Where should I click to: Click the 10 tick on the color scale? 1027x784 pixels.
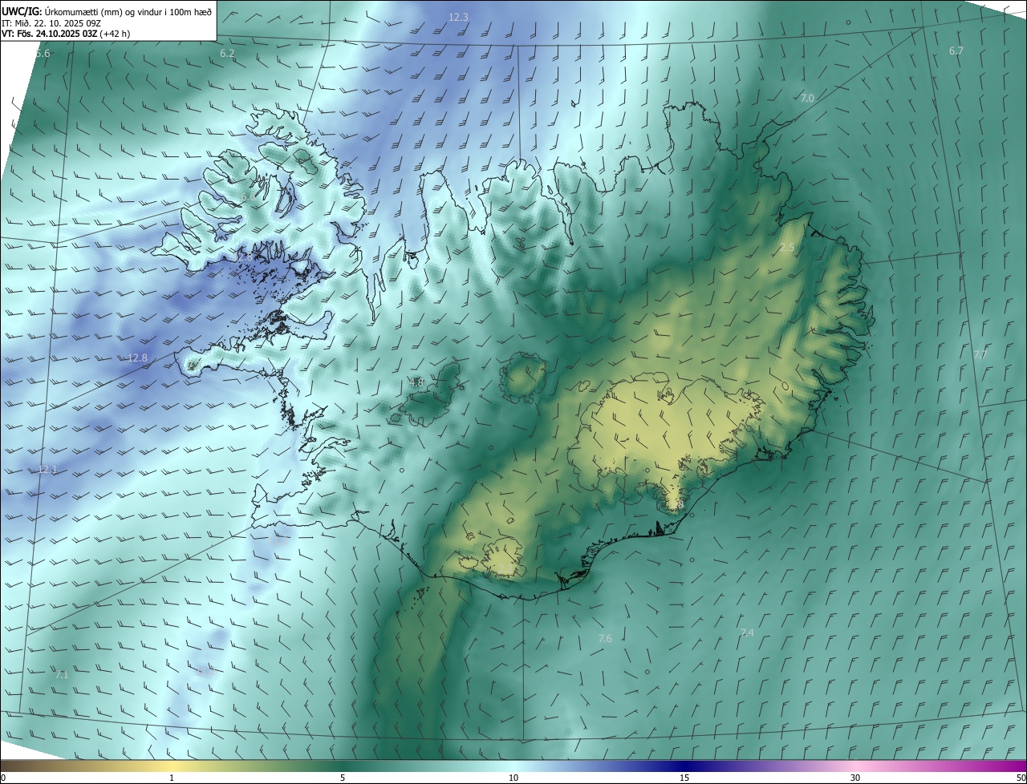[x=513, y=778]
